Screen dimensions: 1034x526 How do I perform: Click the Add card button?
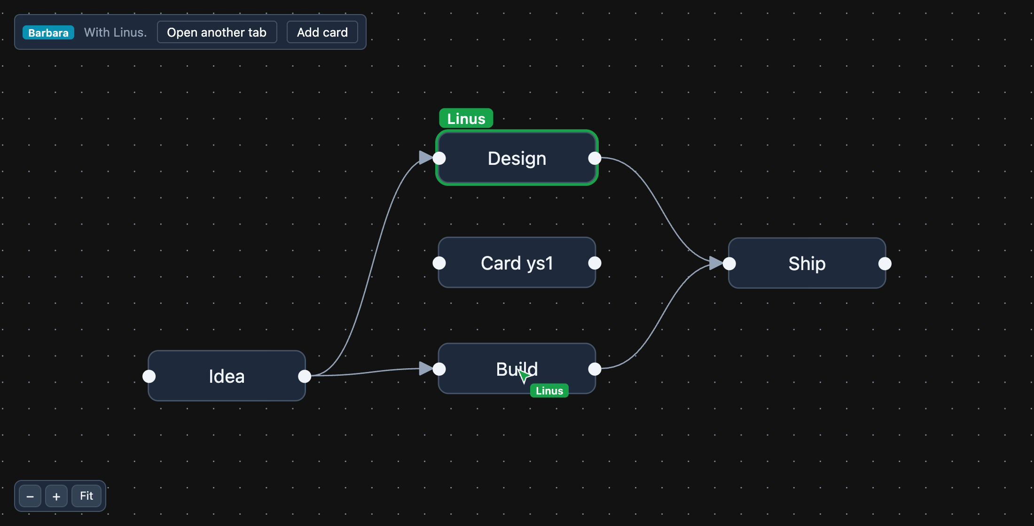[322, 32]
